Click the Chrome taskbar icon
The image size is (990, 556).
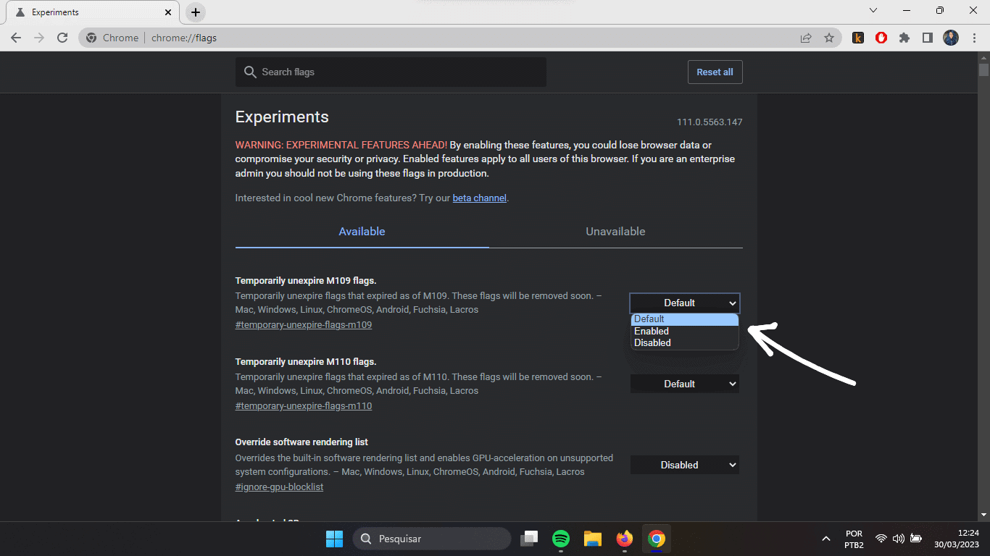(657, 539)
